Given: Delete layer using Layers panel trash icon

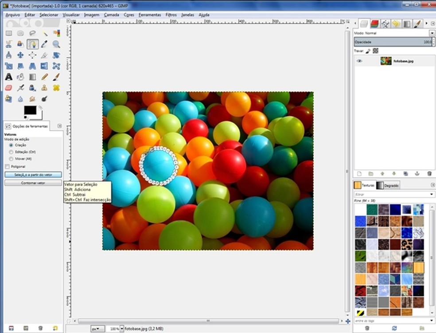Looking at the screenshot, I should point(429,173).
